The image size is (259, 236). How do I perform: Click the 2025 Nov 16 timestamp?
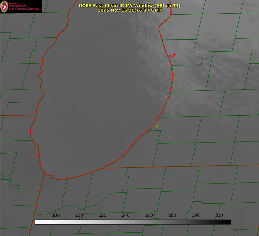tap(129, 10)
